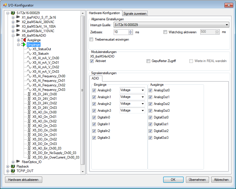The height and width of the screenshot is (189, 236).
Task: Uncheck the DigitalOut2 checkbox
Action: [150, 131]
